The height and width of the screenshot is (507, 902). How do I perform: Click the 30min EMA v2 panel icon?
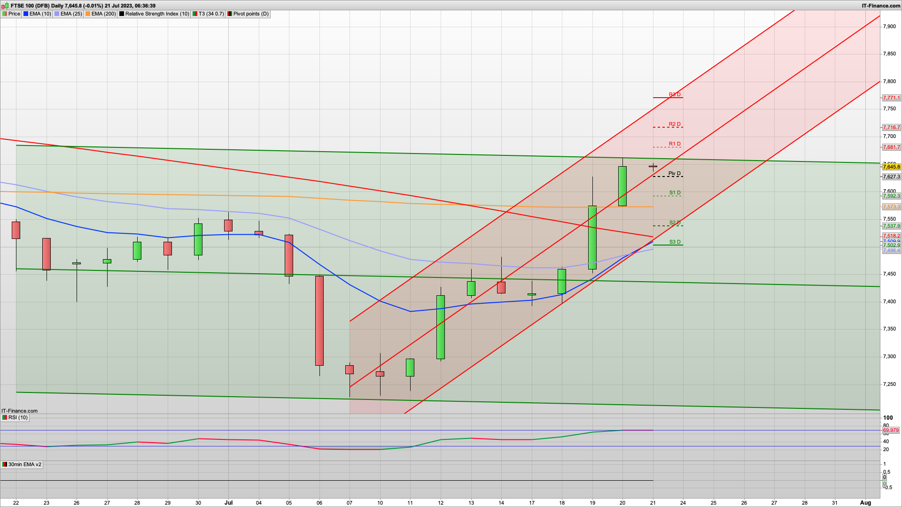[5, 464]
